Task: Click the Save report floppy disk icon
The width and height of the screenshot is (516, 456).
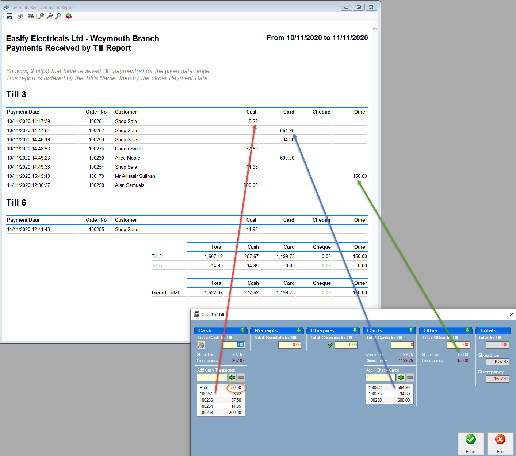Action: click(9, 16)
